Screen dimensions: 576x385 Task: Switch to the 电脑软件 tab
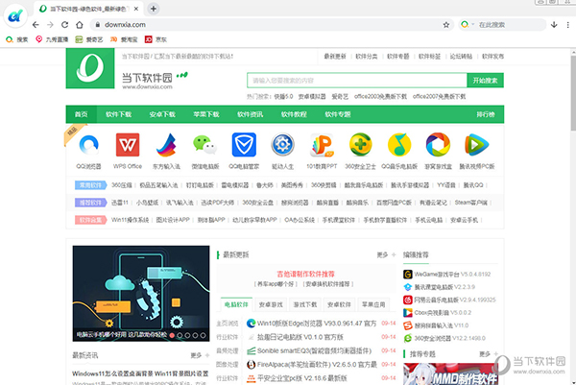click(x=236, y=304)
